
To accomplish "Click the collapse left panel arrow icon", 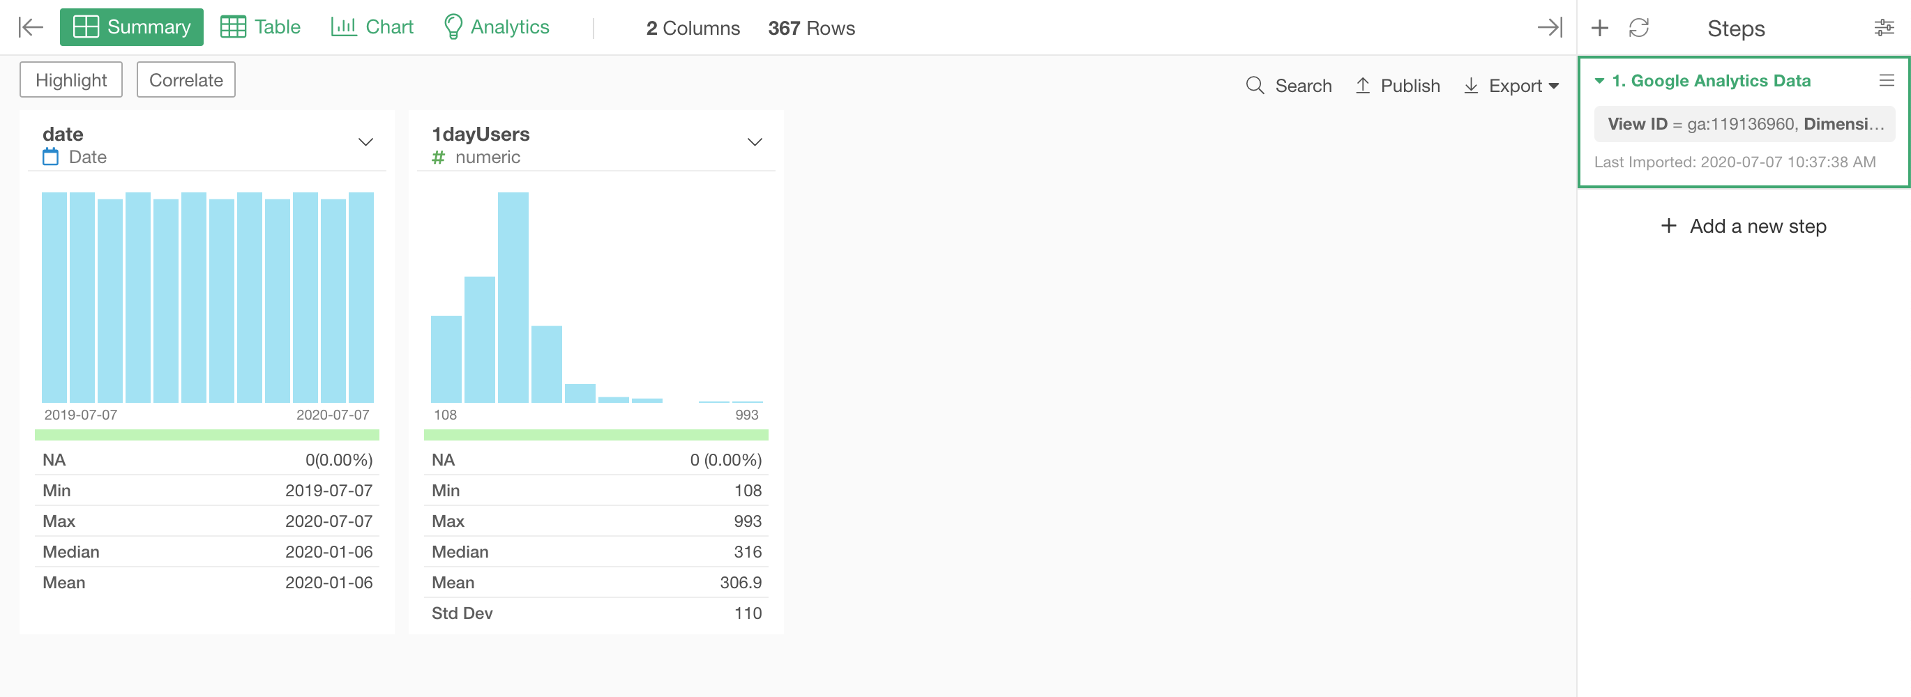I will [x=31, y=27].
